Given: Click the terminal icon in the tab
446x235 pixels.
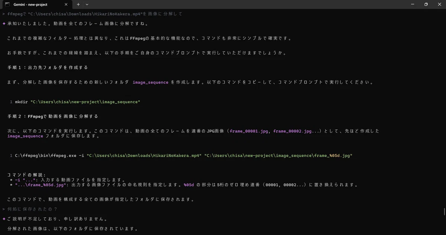Looking at the screenshot, I should point(7,4).
